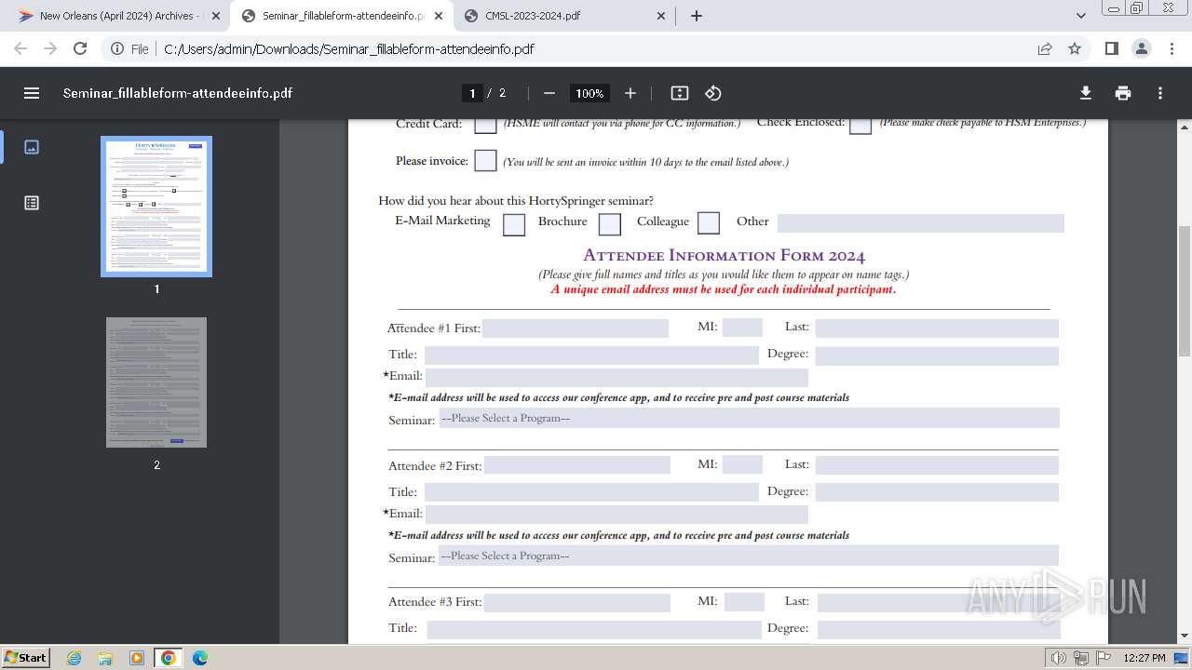
Task: Go forward in browser history
Action: [x=50, y=48]
